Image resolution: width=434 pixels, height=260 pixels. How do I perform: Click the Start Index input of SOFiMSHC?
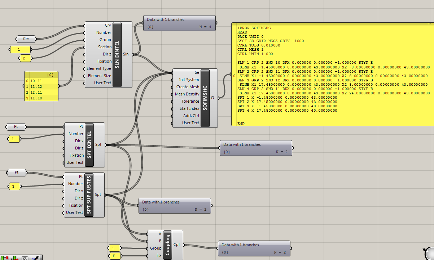point(189,108)
